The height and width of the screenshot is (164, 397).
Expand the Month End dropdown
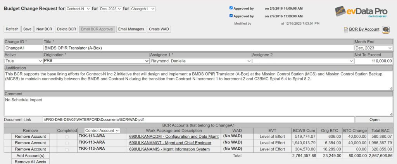pyautogui.click(x=373, y=48)
